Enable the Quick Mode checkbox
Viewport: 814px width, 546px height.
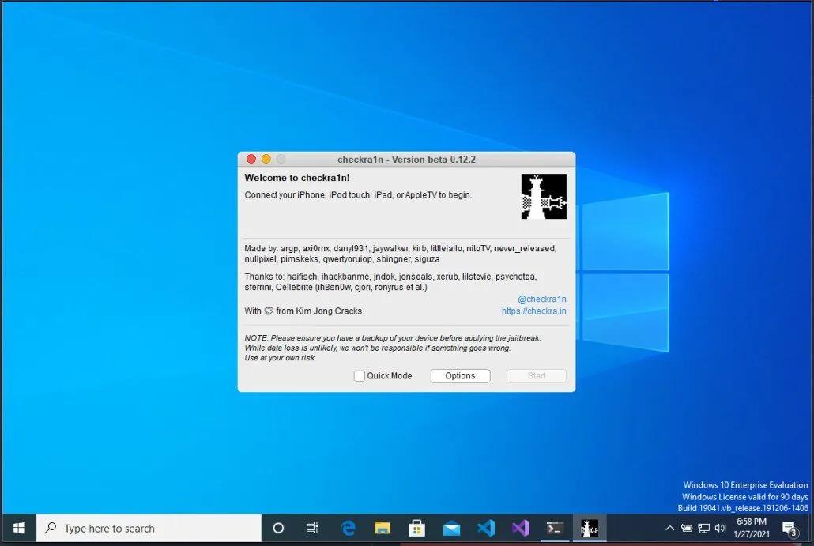(360, 376)
